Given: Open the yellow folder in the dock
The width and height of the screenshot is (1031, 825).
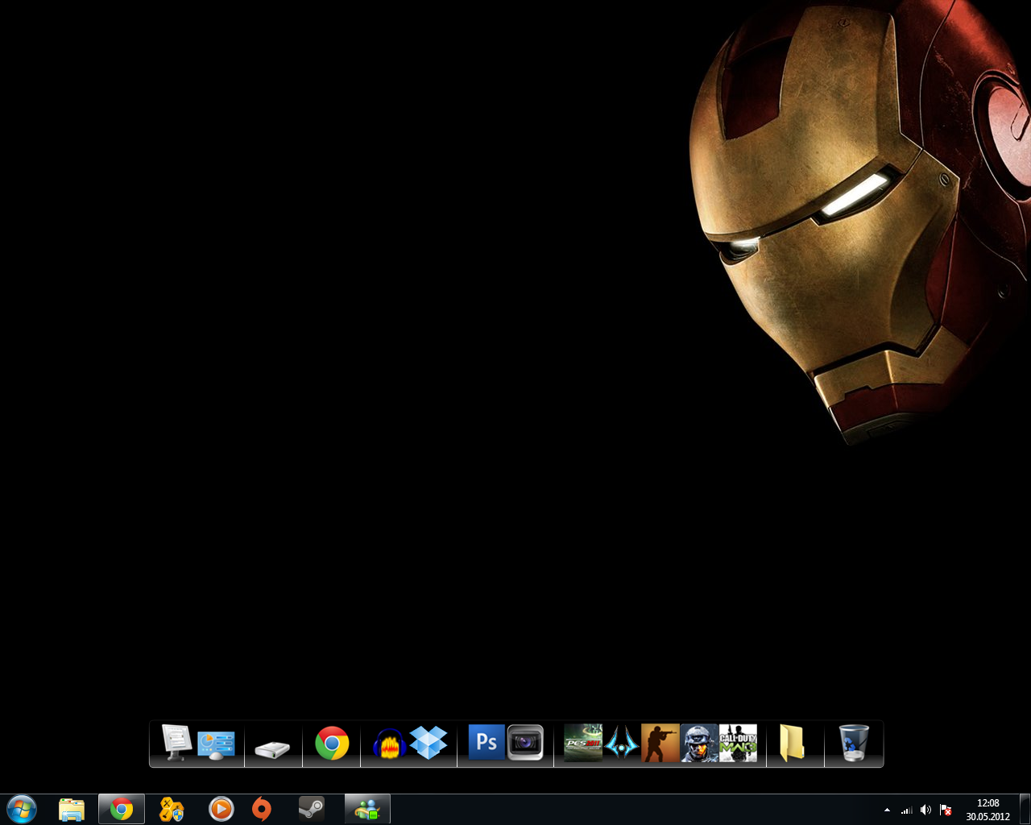Looking at the screenshot, I should [x=793, y=743].
